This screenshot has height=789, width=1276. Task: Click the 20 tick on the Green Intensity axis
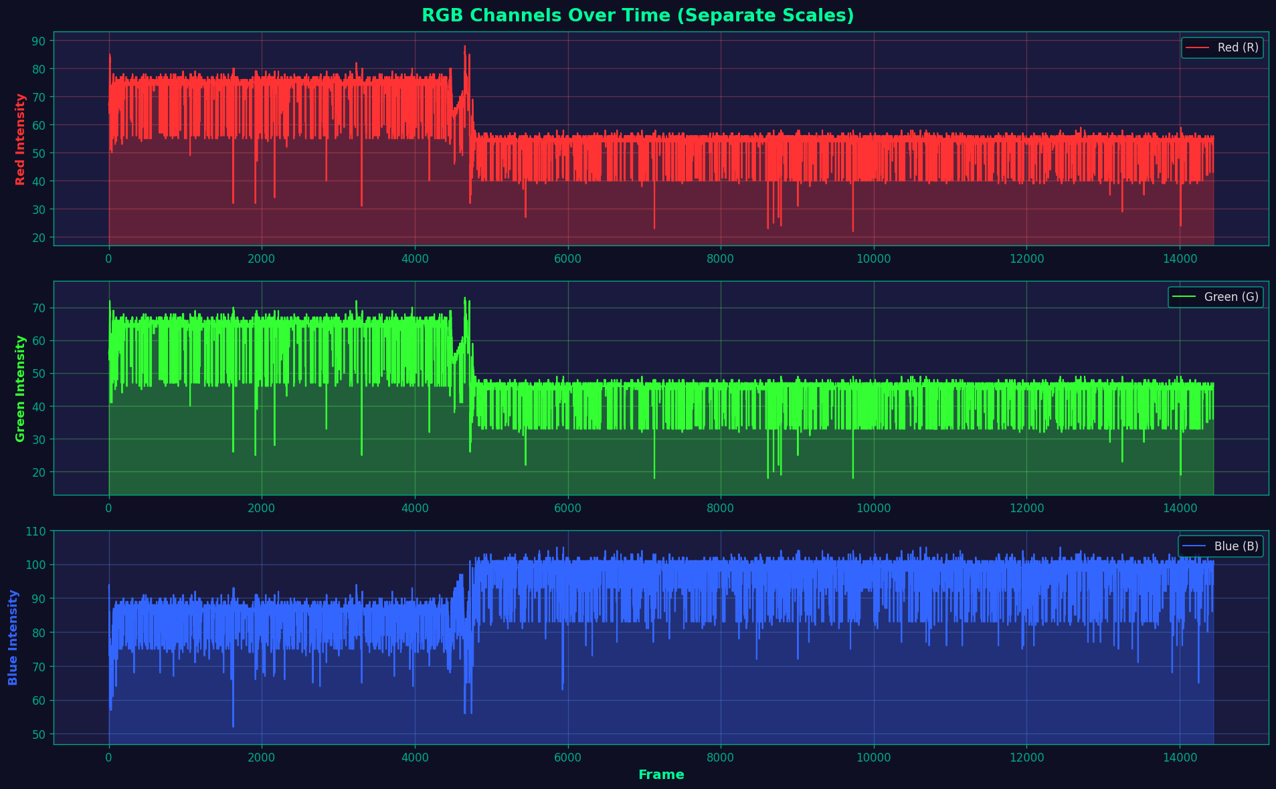tap(39, 472)
